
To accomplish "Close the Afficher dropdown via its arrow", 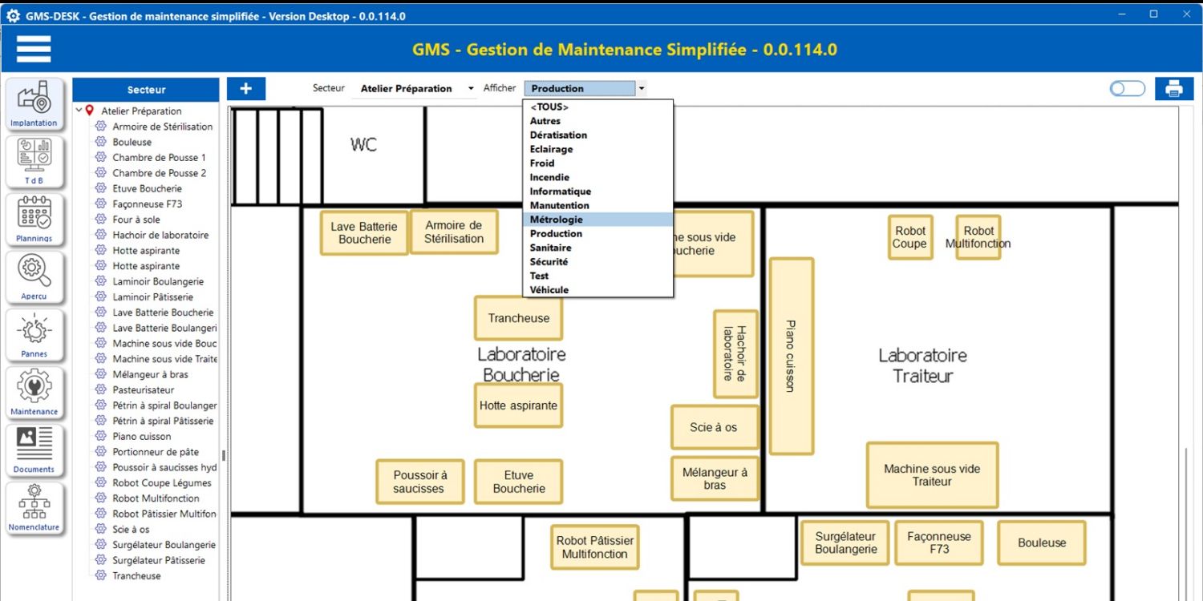I will pyautogui.click(x=642, y=89).
